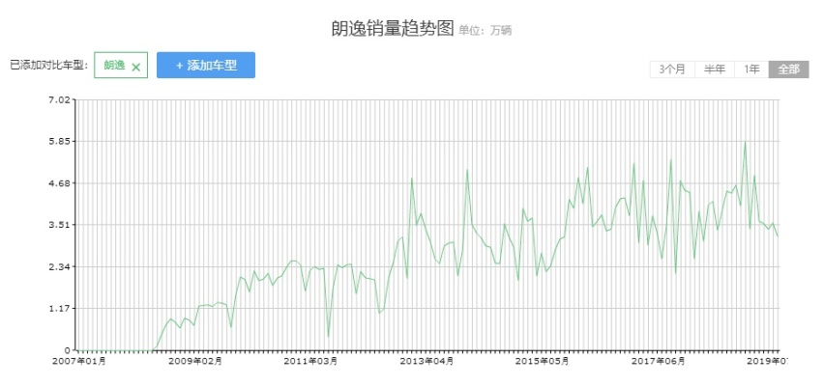This screenshot has width=824, height=387.
Task: Click the 2.34 y-axis label
Action: [59, 266]
